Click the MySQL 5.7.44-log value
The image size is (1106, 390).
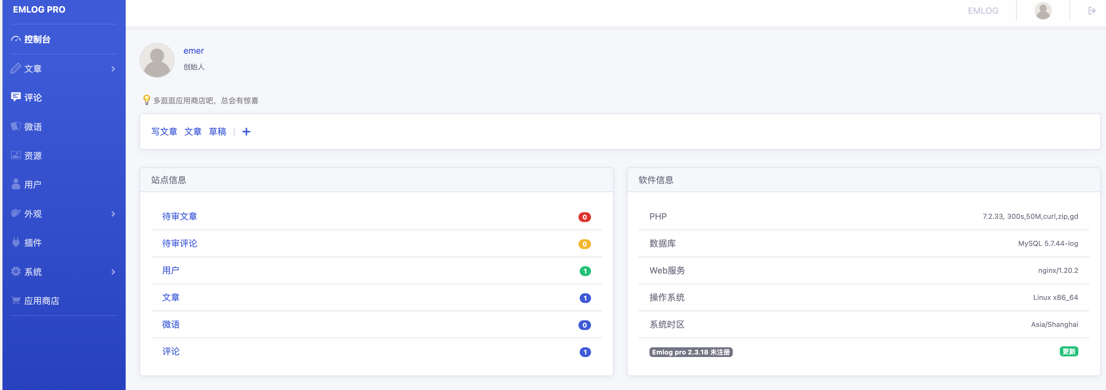[1048, 243]
